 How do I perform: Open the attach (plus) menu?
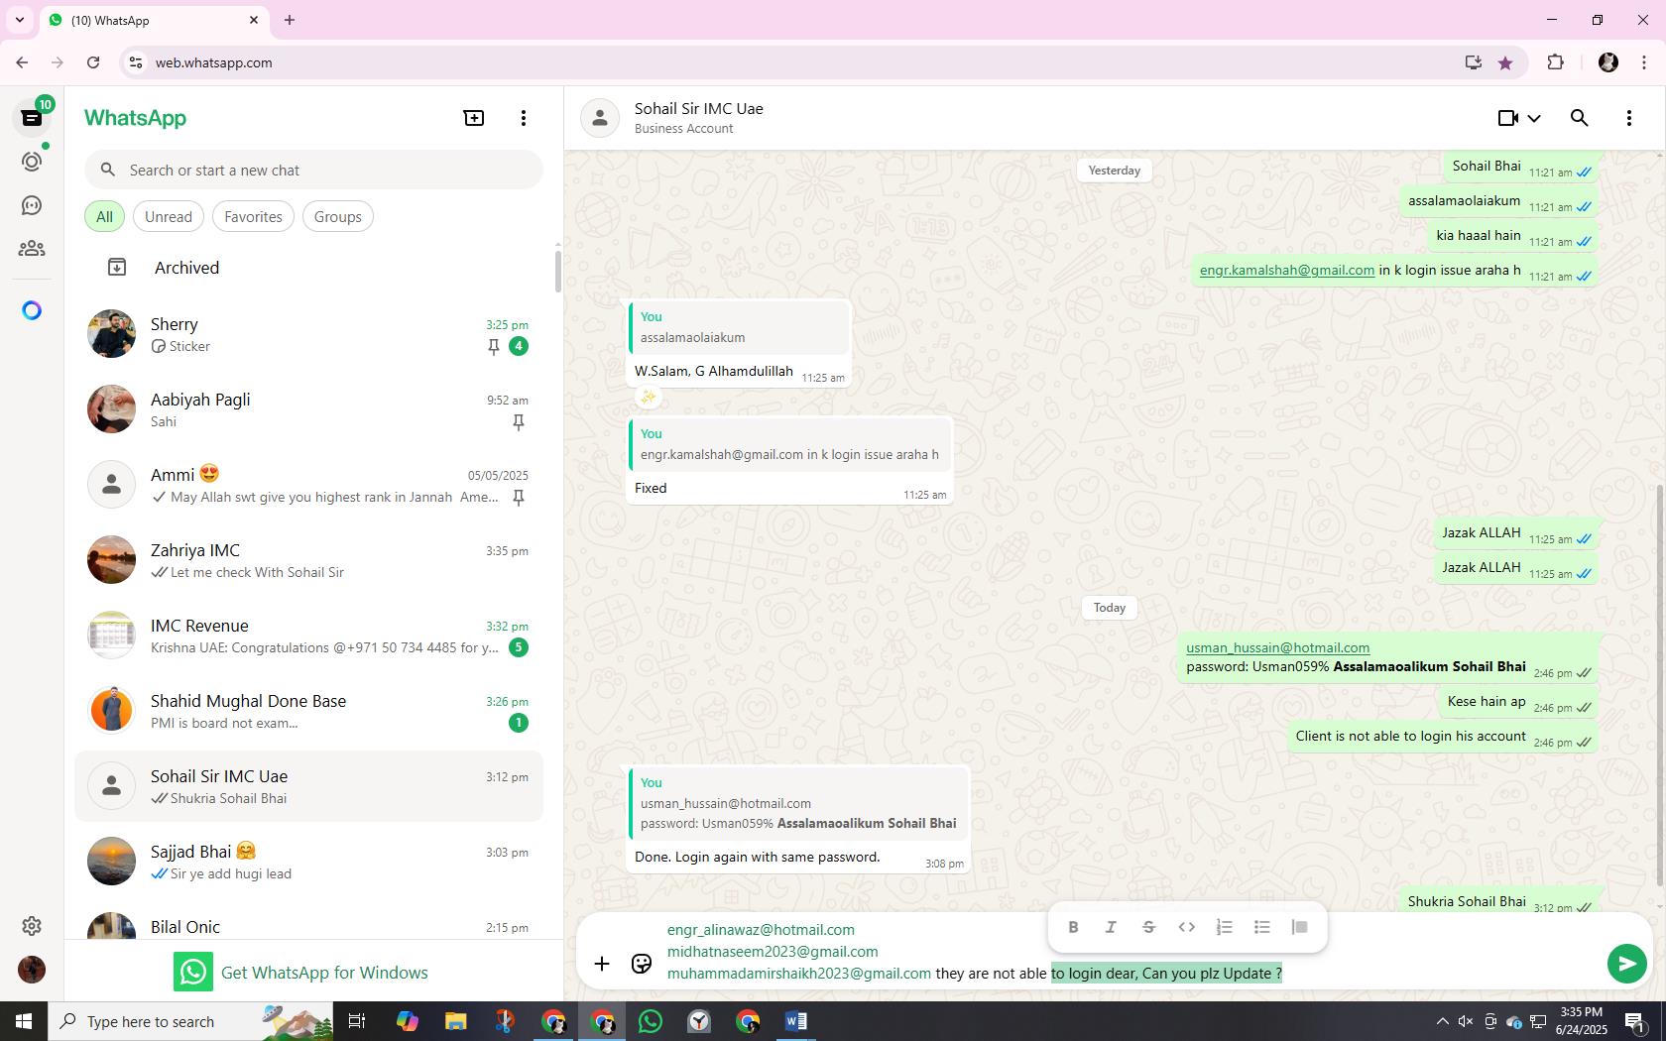[x=602, y=964]
